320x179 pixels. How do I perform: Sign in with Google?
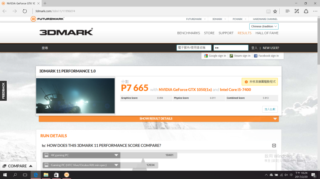coord(215,56)
